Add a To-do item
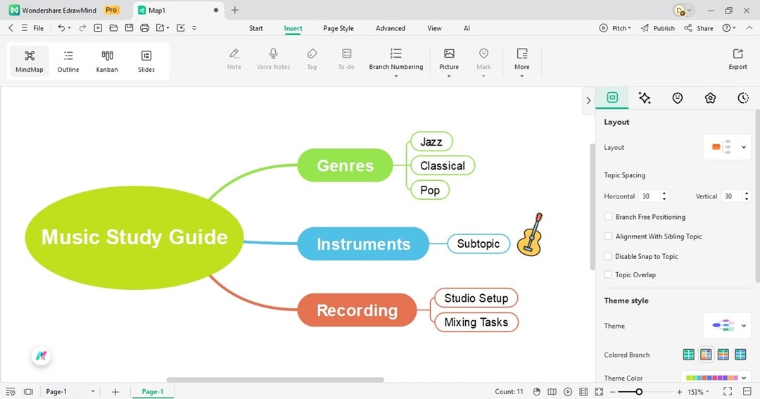 [x=346, y=59]
